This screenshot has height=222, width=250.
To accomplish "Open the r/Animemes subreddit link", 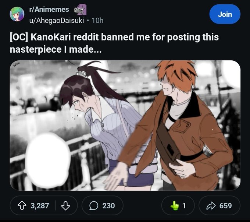I will coord(49,10).
